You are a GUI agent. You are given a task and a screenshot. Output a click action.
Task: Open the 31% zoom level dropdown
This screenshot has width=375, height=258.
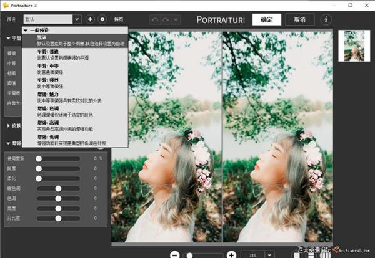tap(271, 255)
